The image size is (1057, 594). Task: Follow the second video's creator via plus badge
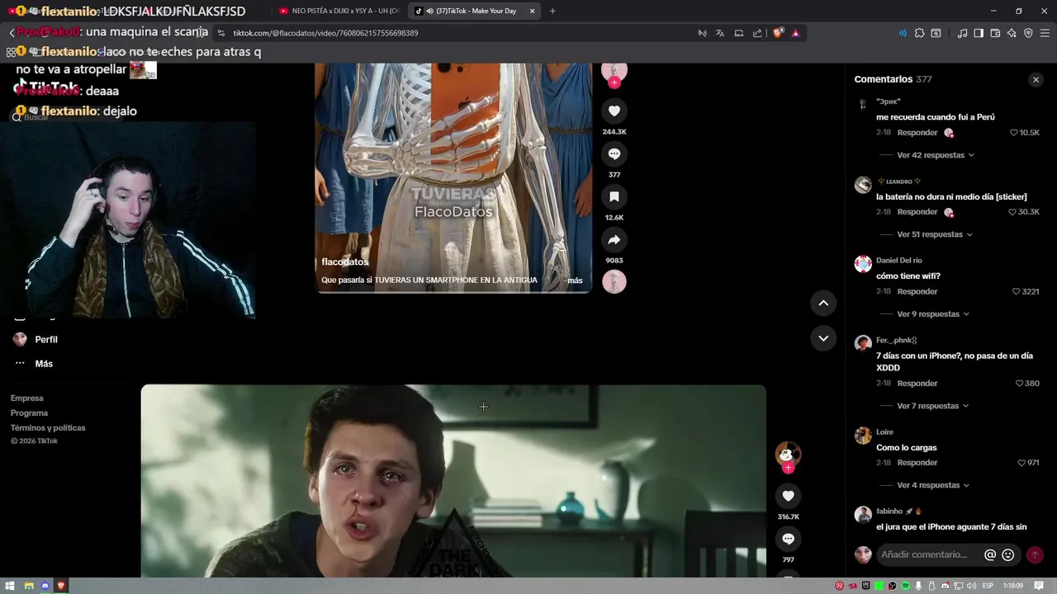[x=788, y=468]
